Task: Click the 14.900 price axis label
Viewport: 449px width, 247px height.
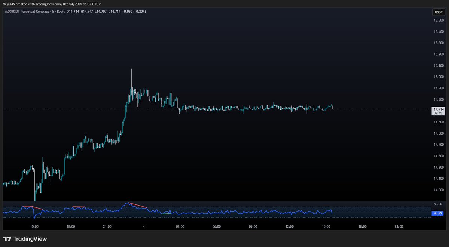Action: click(x=438, y=88)
